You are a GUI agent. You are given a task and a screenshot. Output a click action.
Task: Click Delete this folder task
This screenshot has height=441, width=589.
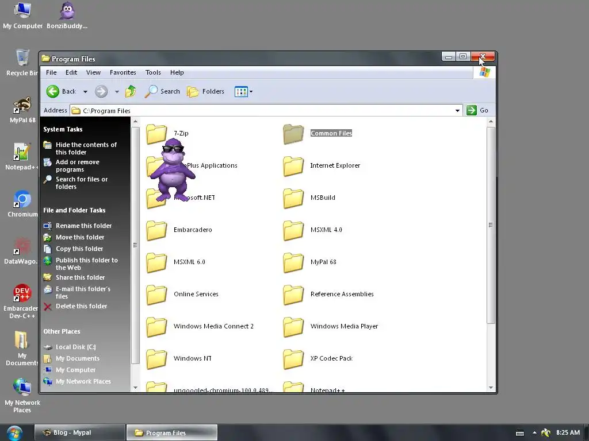click(81, 307)
